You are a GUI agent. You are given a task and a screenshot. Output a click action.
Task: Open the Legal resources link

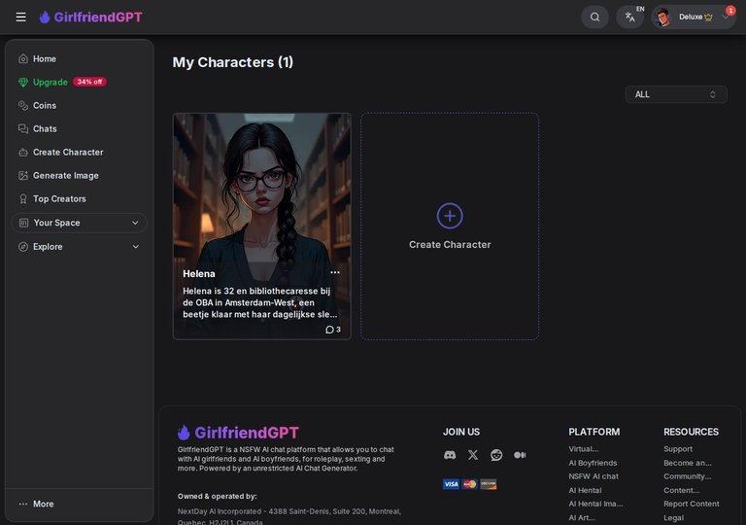(674, 518)
